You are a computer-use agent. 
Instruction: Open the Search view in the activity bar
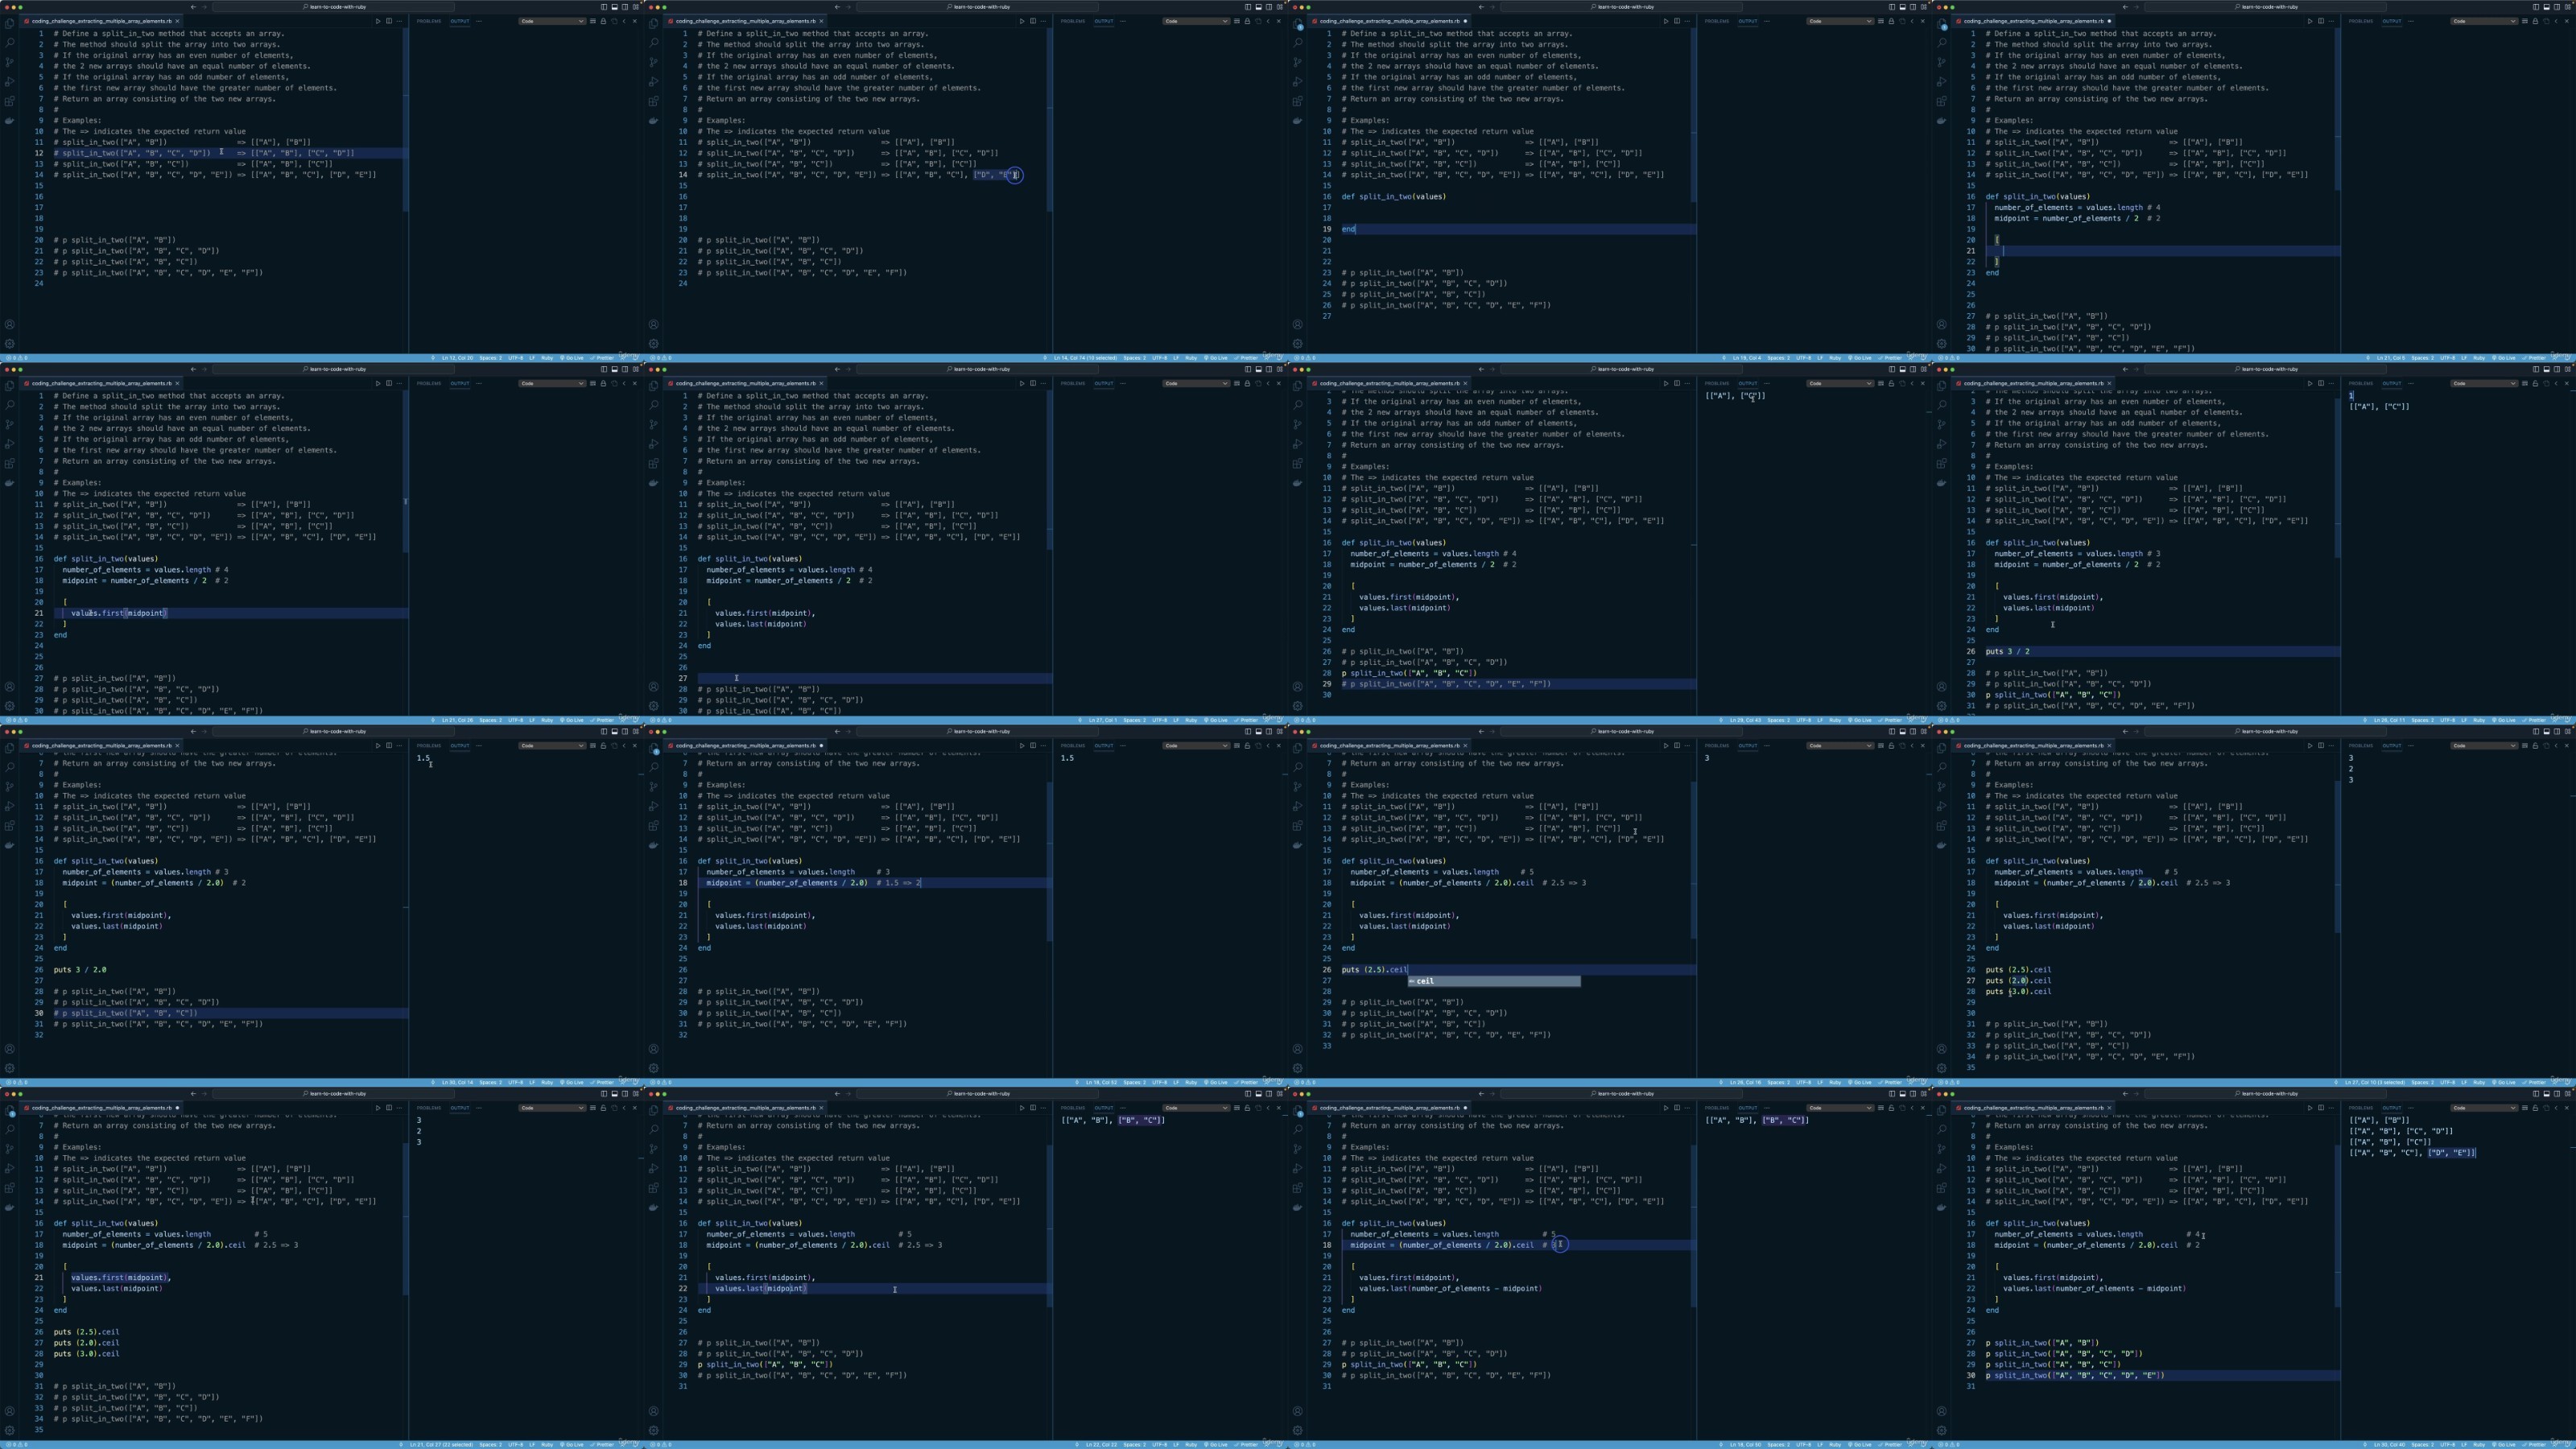click(10, 43)
